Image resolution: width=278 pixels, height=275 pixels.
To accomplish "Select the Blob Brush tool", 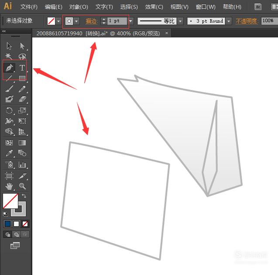I will pos(9,99).
